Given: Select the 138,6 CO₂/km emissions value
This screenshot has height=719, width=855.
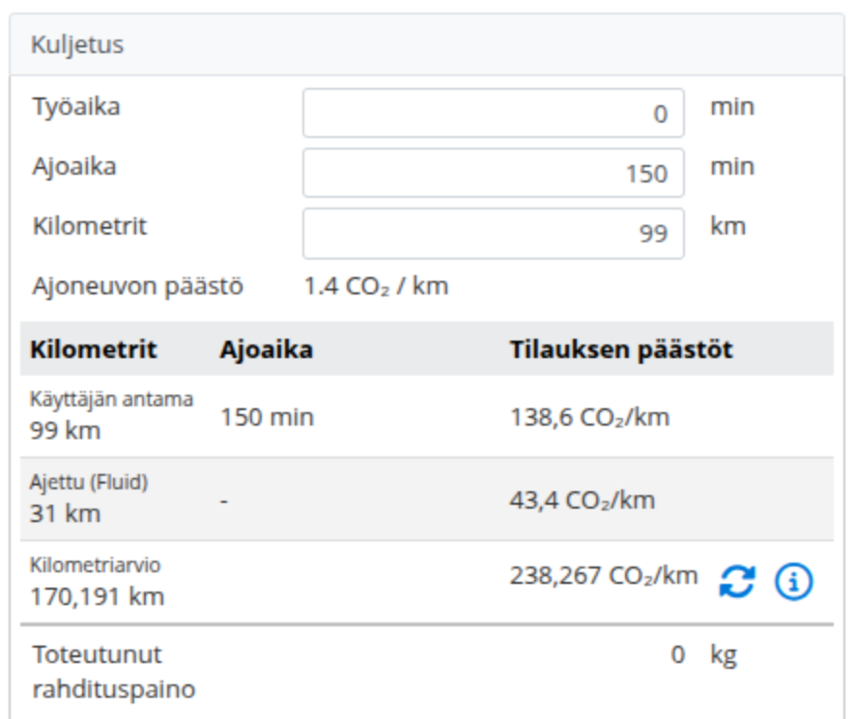Looking at the screenshot, I should [x=589, y=418].
